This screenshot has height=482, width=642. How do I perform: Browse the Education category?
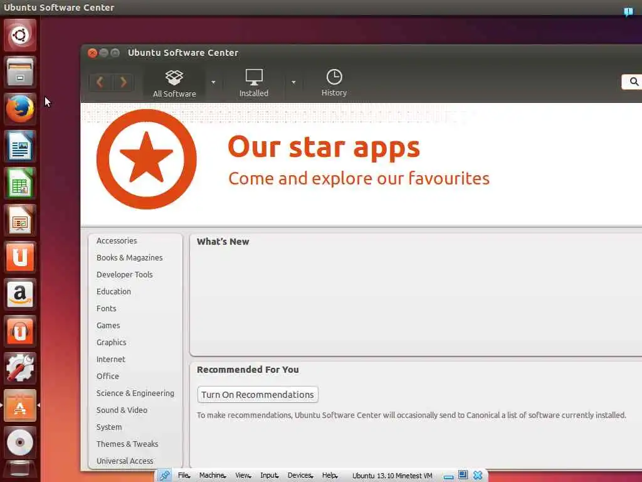pos(113,291)
